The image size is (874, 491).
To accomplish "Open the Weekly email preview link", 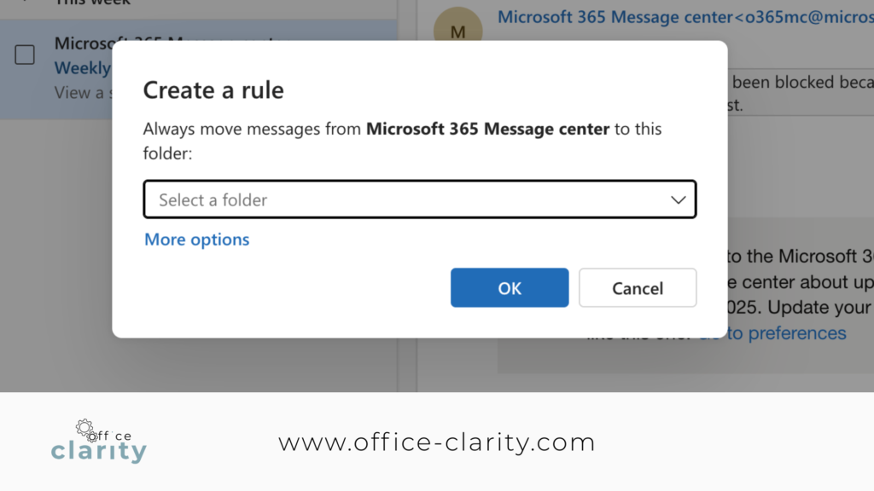I will pos(82,68).
